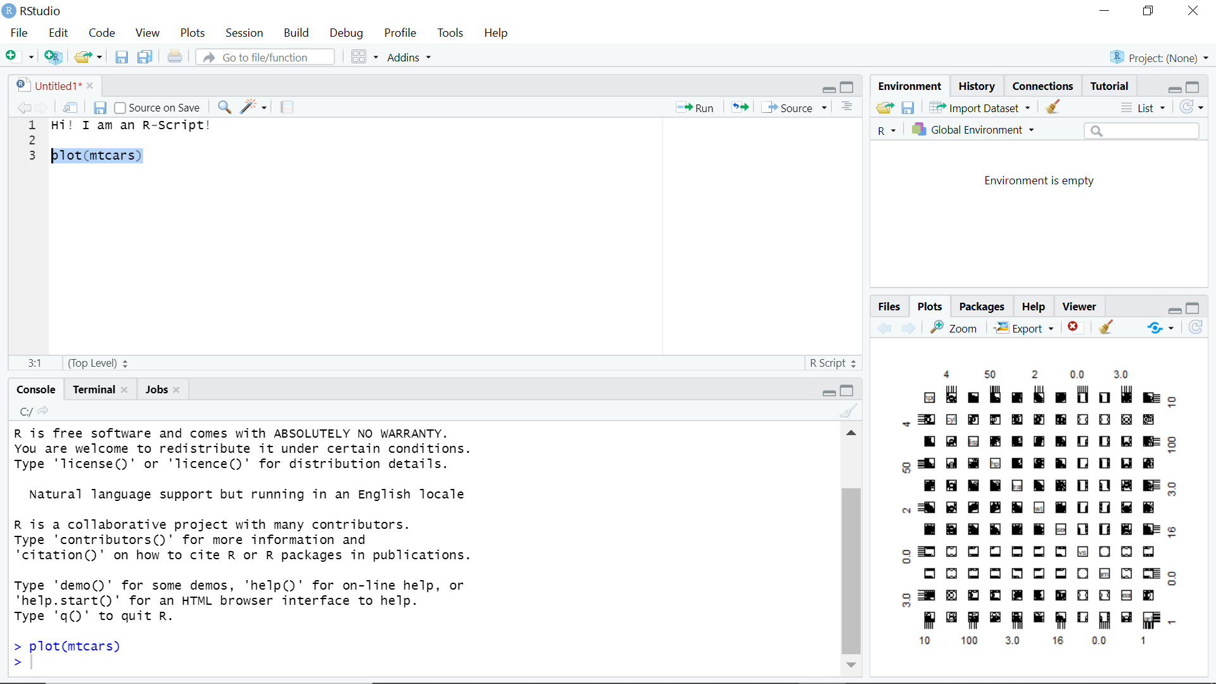Show script in new window icon
1216x684 pixels.
coord(70,108)
